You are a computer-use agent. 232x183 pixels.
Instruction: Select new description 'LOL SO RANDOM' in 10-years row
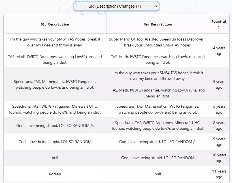(158, 158)
